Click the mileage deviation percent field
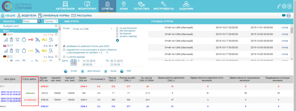This screenshot has height=111, width=296. click(x=103, y=52)
